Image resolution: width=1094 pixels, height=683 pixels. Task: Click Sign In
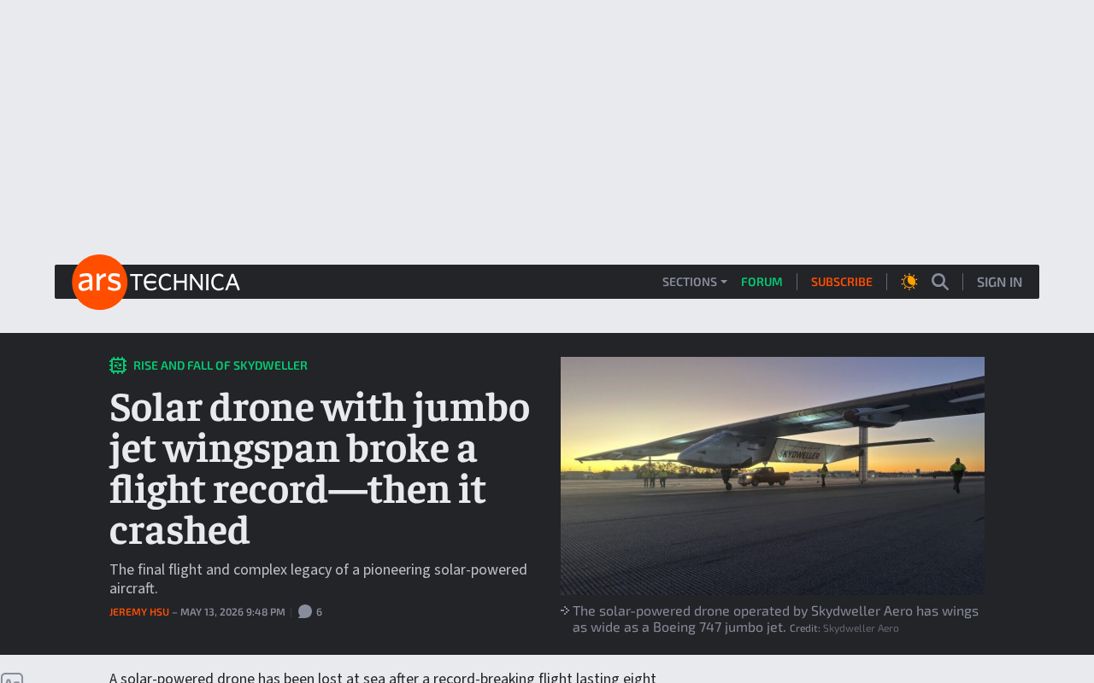click(999, 282)
